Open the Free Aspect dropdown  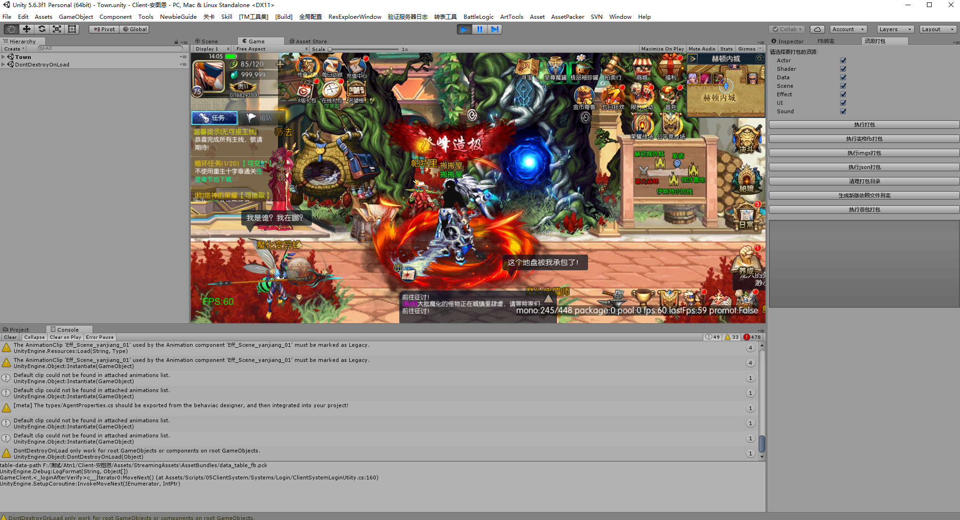271,49
